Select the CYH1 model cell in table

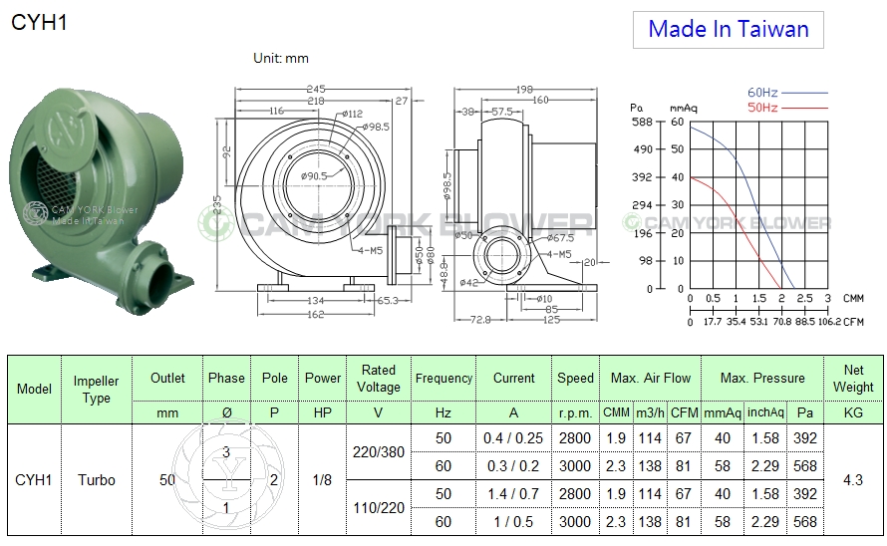point(33,480)
